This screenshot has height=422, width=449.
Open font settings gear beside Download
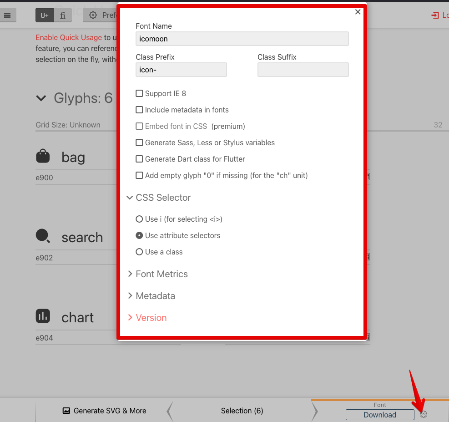(424, 414)
